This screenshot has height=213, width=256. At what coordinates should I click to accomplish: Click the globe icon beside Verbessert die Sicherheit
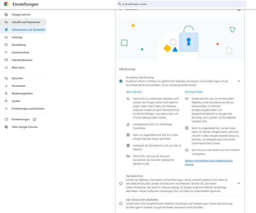click(x=128, y=146)
